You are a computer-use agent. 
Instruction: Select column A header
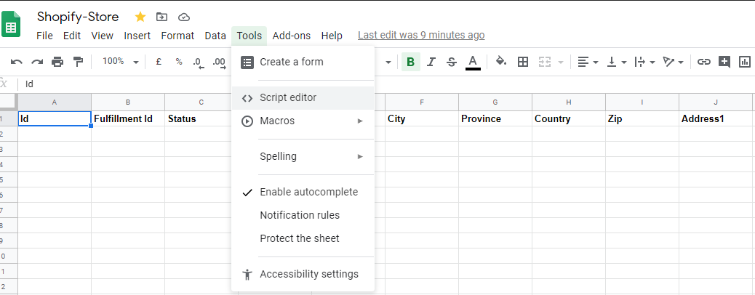click(x=55, y=102)
